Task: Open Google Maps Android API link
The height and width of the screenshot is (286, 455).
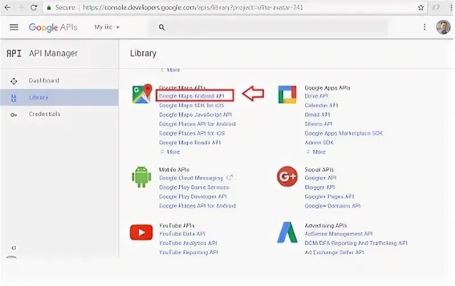Action: coord(192,96)
